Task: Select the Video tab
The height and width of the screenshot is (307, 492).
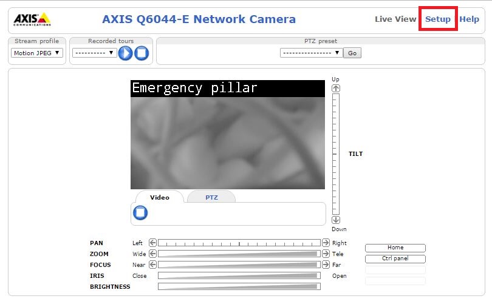Action: (x=160, y=197)
